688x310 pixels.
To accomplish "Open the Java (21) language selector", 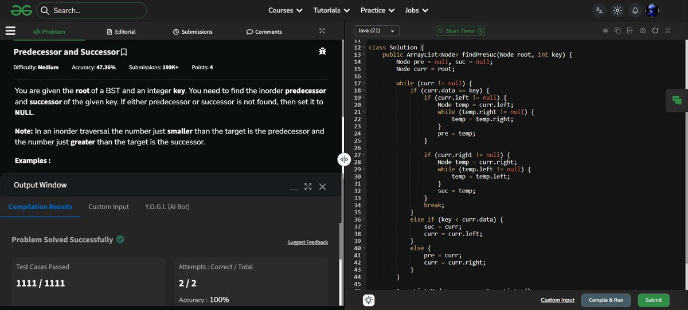I will click(x=377, y=30).
